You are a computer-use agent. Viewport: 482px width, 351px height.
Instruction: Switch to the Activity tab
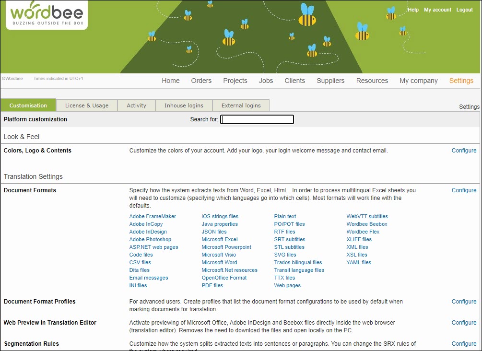(136, 105)
